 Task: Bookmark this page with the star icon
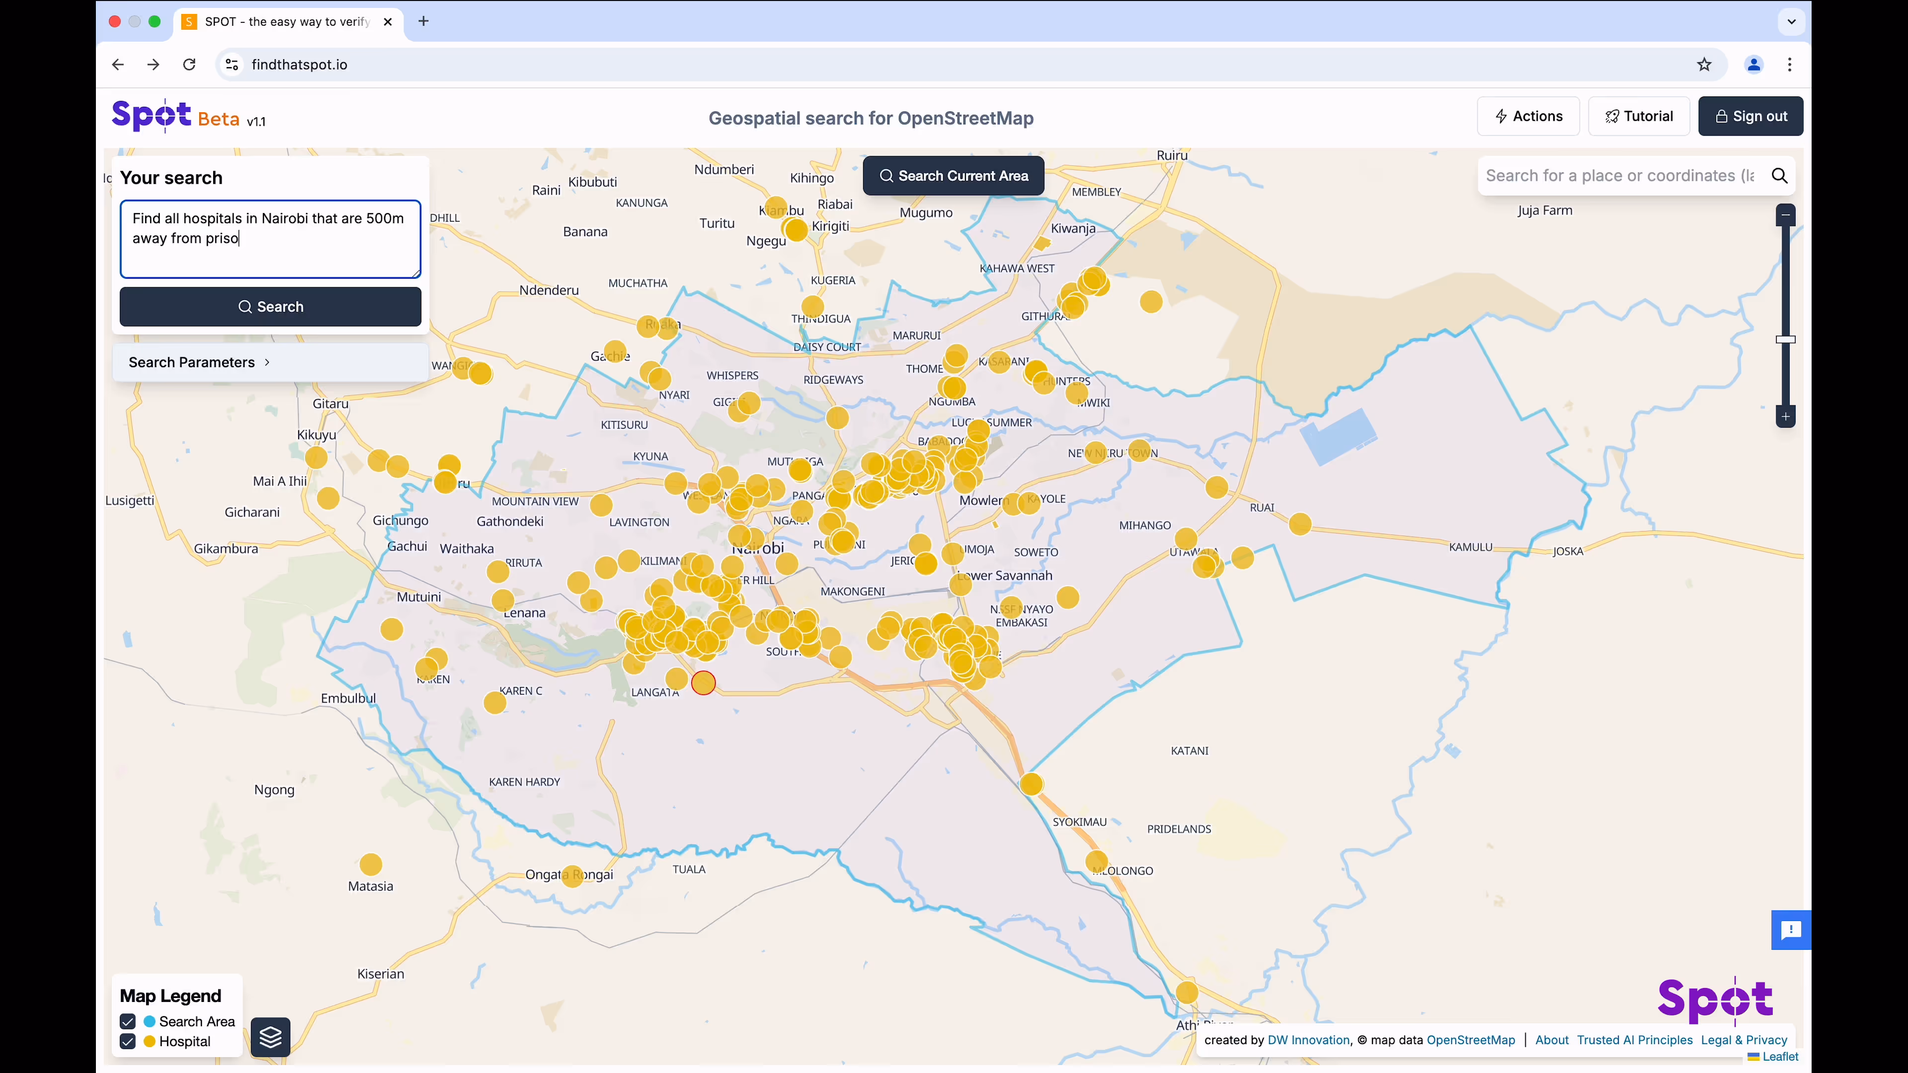1704,65
